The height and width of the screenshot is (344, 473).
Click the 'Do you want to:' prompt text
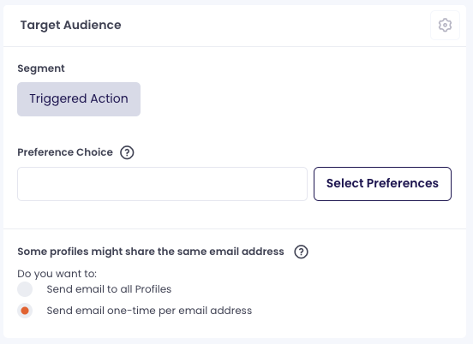[57, 274]
